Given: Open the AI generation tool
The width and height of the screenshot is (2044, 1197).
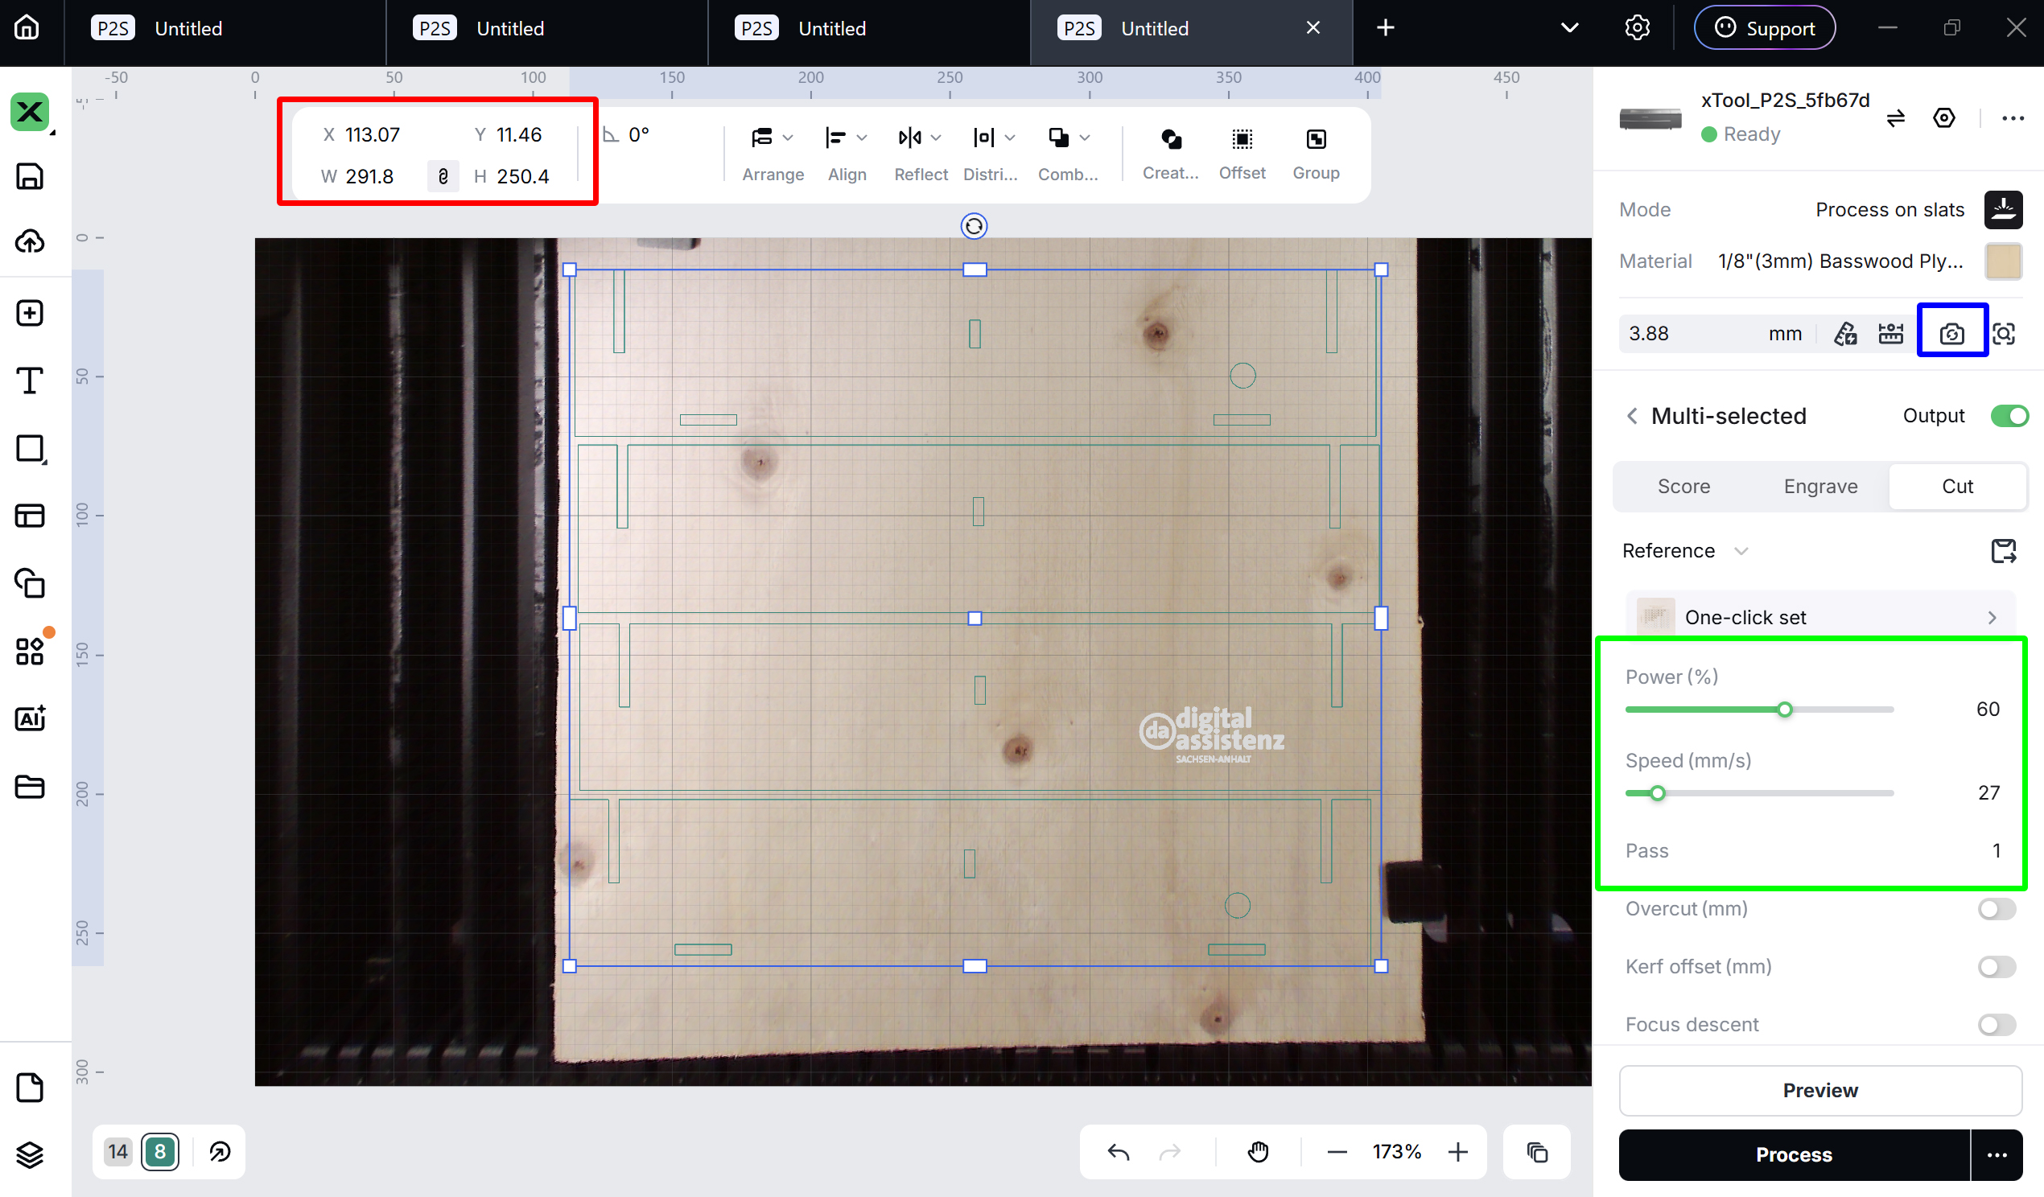Looking at the screenshot, I should [x=30, y=718].
